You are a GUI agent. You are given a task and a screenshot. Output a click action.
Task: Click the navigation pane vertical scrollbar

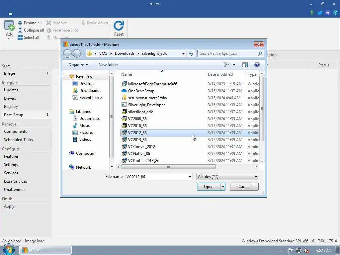(x=112, y=117)
